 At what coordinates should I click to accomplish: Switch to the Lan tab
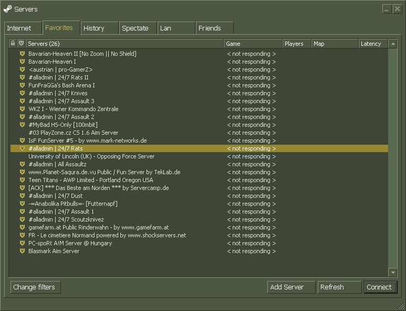point(176,28)
